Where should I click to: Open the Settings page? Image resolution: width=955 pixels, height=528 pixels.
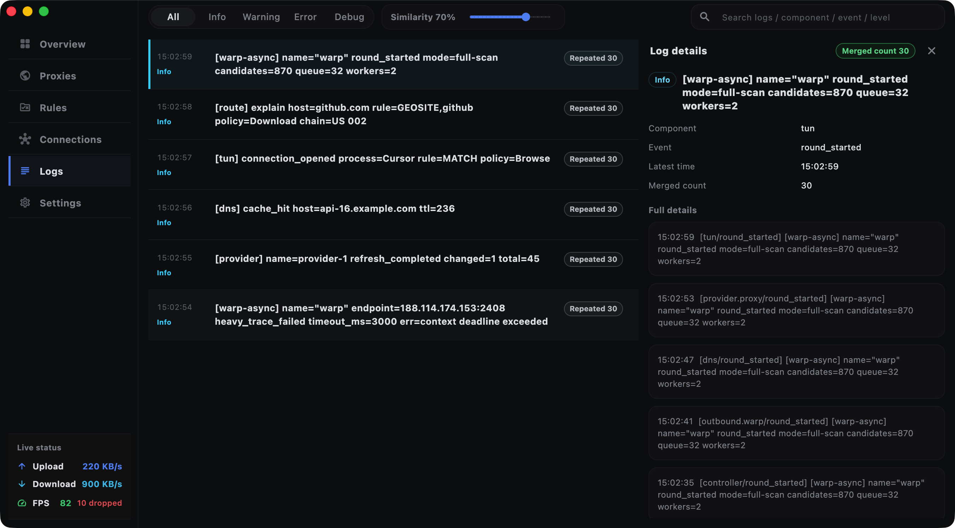click(69, 203)
